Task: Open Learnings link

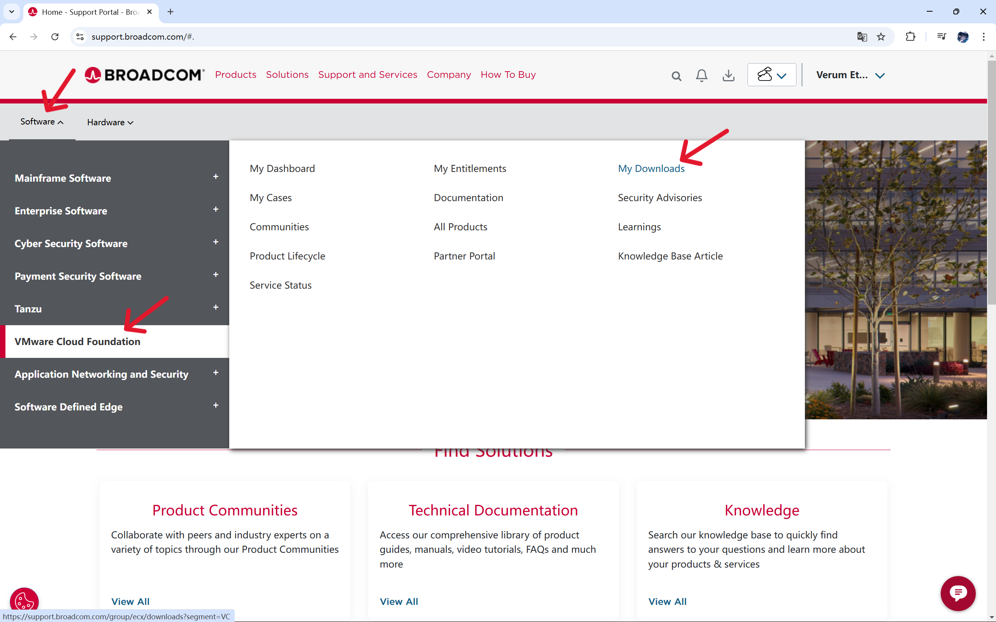Action: click(639, 227)
